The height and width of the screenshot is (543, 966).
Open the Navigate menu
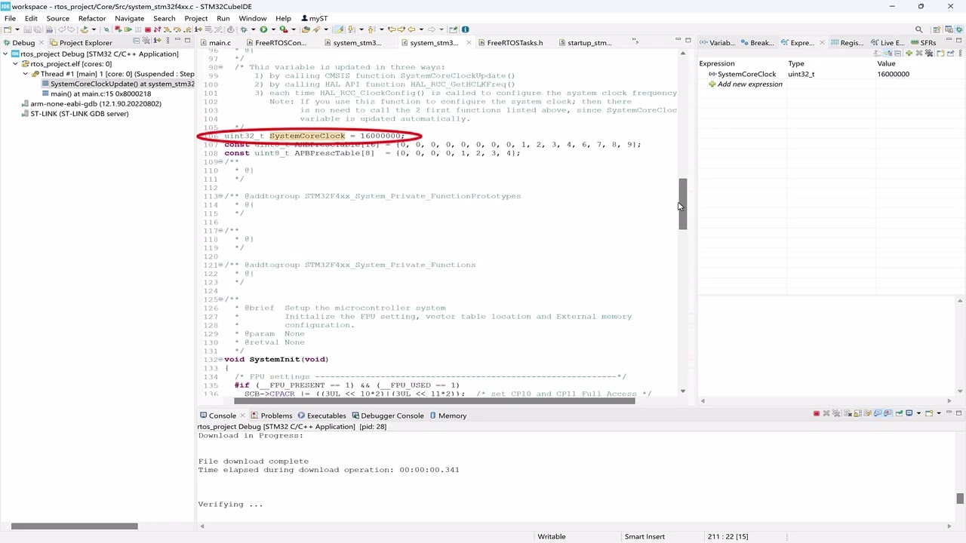[x=129, y=18]
